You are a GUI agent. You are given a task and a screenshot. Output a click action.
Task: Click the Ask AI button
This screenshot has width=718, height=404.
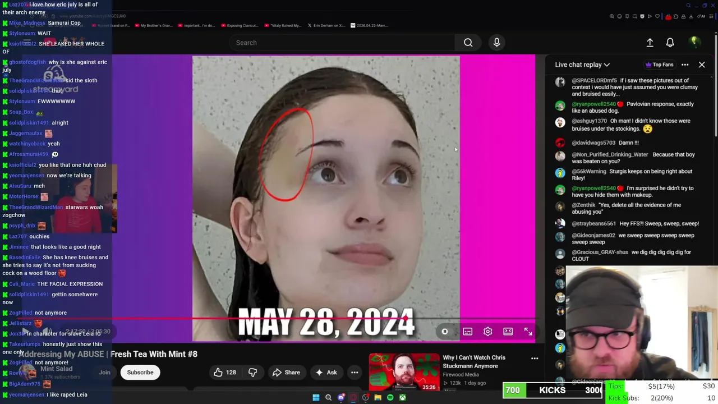[x=326, y=373]
